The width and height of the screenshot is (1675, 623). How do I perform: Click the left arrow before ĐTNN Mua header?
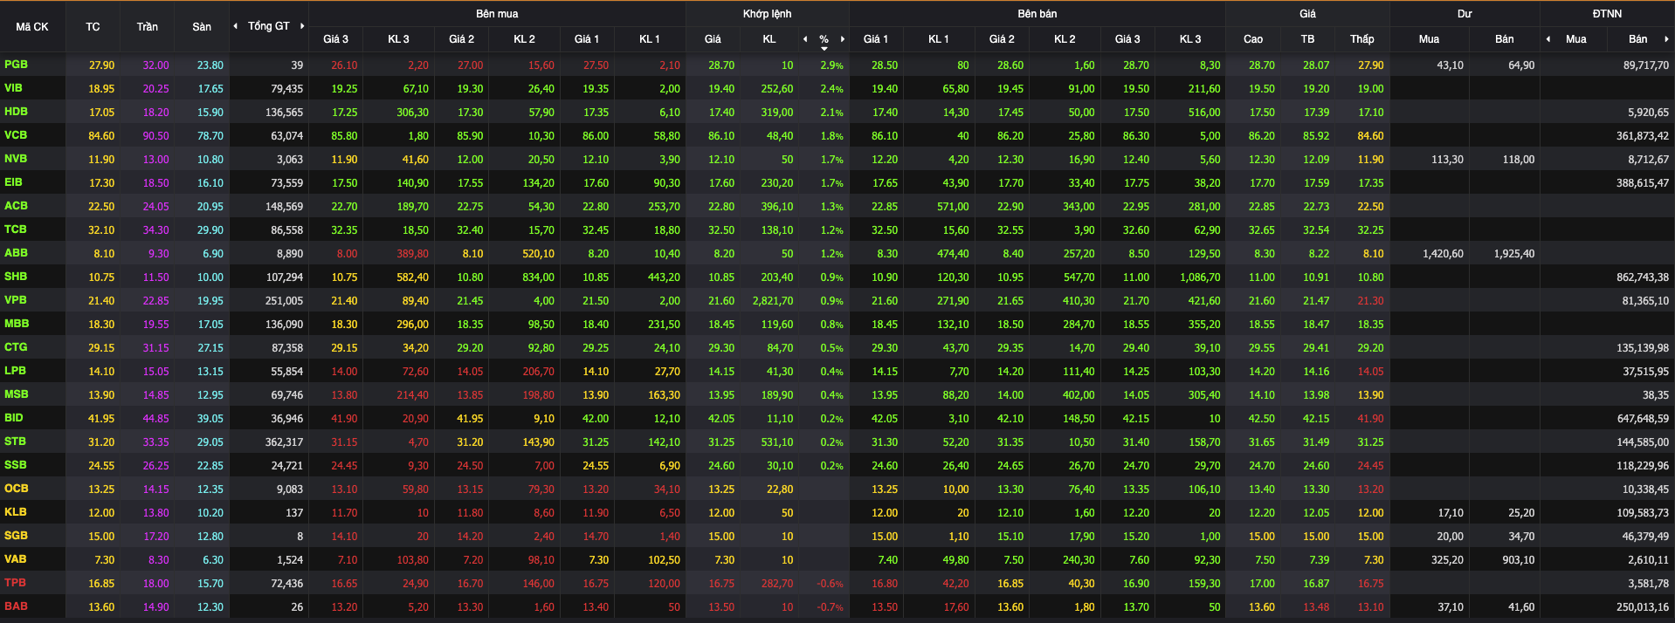(x=1548, y=39)
